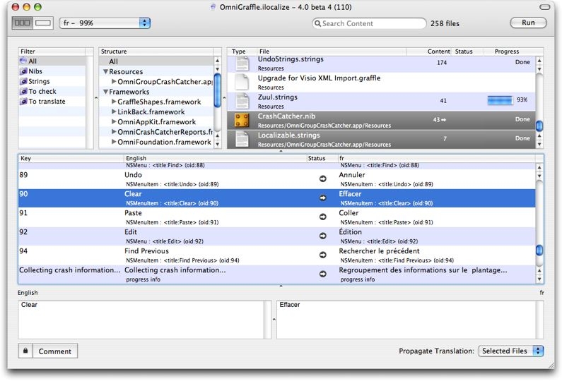Select the Paste string row
Image resolution: width=562 pixels, height=381 pixels.
[276, 217]
